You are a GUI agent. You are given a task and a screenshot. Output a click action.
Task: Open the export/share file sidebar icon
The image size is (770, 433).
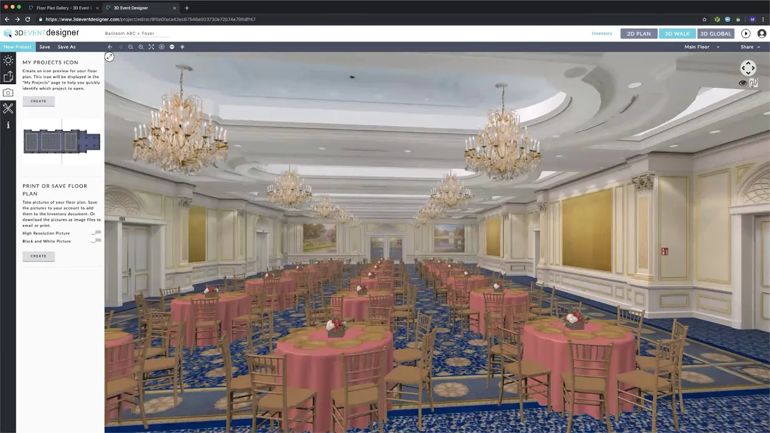click(8, 76)
